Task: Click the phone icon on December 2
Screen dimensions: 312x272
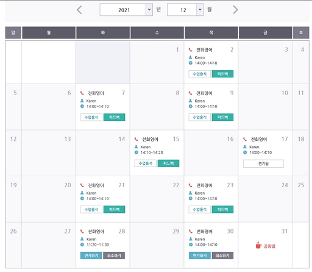Action: [x=190, y=50]
